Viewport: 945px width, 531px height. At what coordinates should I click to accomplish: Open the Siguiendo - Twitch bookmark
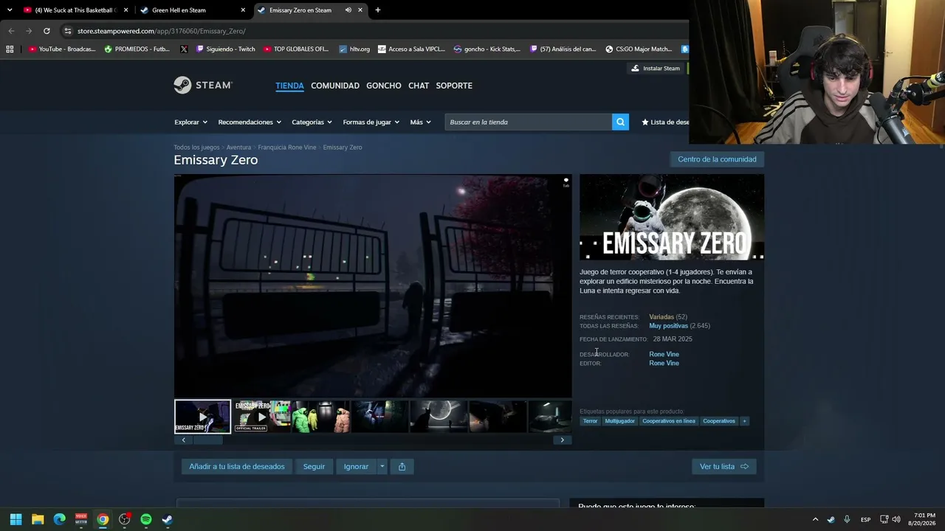(x=224, y=49)
